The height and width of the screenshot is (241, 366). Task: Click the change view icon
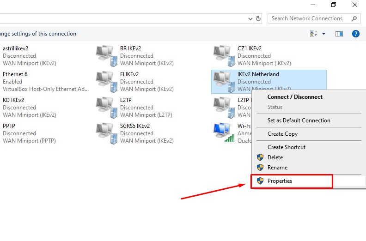pos(313,34)
